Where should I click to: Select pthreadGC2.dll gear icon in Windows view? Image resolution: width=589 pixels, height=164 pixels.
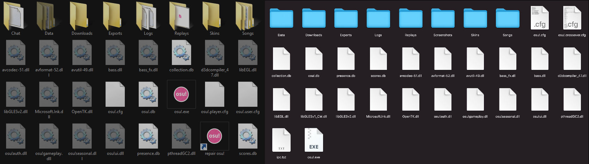[x=182, y=136]
